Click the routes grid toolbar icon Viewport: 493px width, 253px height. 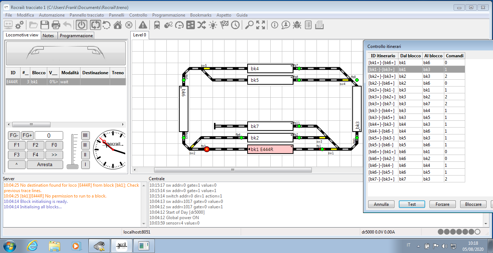click(191, 25)
